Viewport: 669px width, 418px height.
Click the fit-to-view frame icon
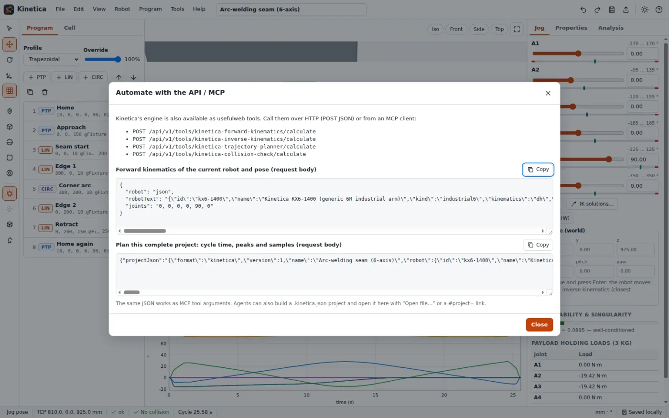coord(517,29)
